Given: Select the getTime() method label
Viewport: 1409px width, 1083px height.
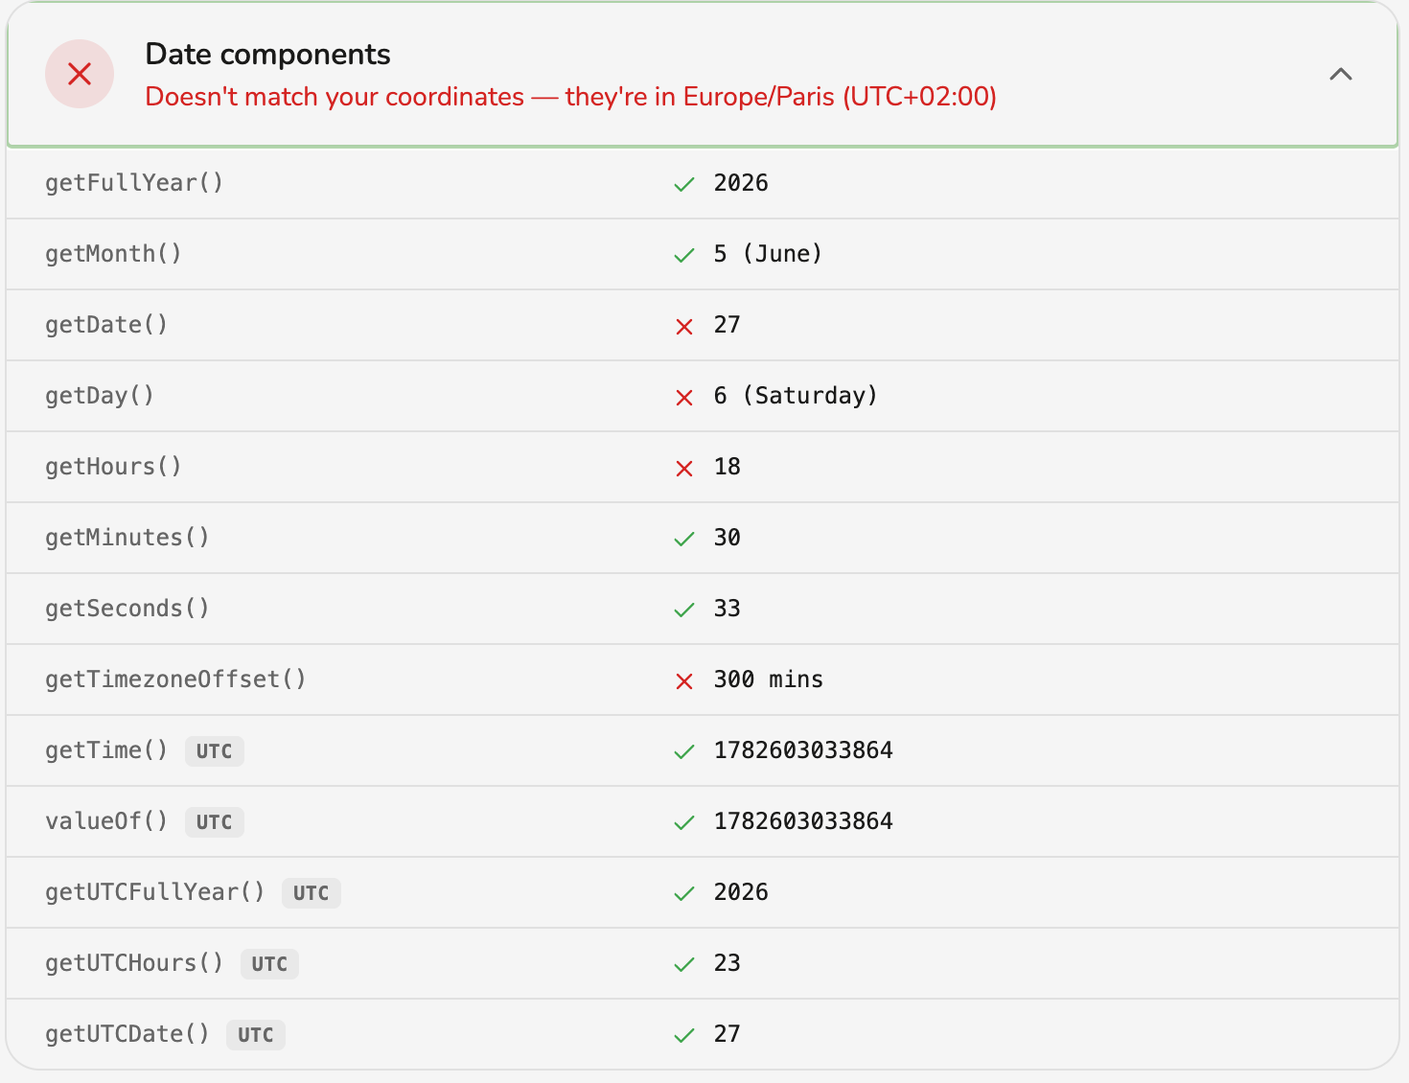Looking at the screenshot, I should point(106,750).
